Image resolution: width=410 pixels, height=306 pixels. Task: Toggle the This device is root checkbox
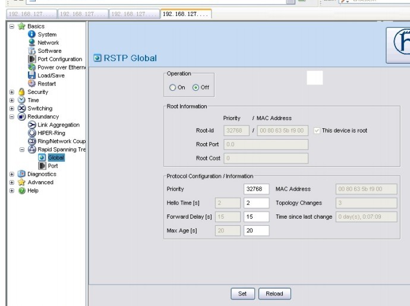click(x=317, y=131)
